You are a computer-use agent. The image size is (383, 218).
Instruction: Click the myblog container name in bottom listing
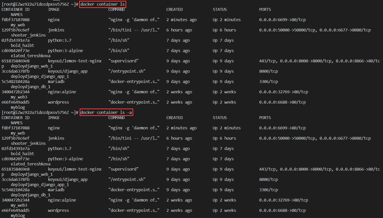click(18, 215)
